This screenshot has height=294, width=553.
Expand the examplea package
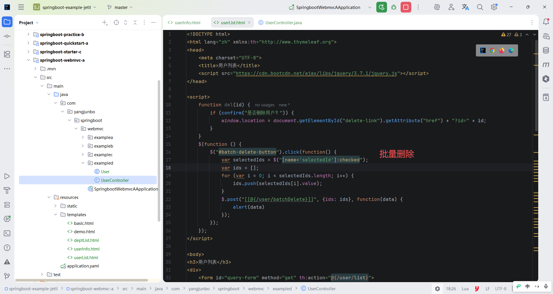tap(83, 137)
